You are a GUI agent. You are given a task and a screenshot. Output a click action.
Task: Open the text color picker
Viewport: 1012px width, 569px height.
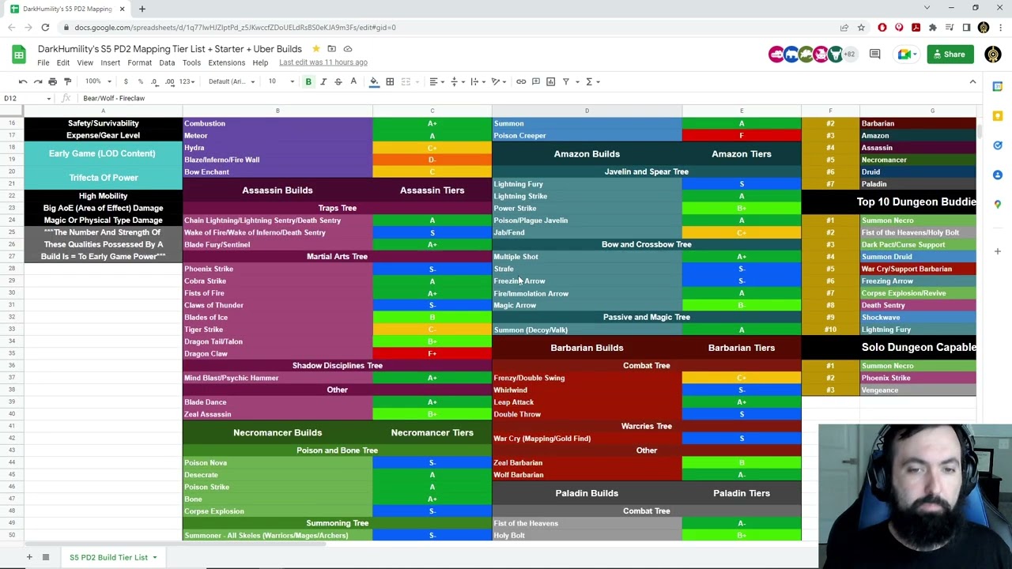point(353,81)
